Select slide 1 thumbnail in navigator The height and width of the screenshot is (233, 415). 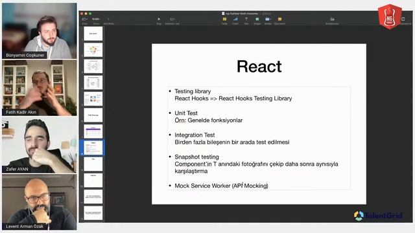(93, 34)
